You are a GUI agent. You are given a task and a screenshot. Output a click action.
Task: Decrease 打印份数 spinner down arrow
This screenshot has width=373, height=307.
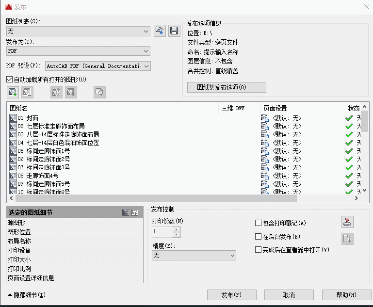(x=176, y=234)
